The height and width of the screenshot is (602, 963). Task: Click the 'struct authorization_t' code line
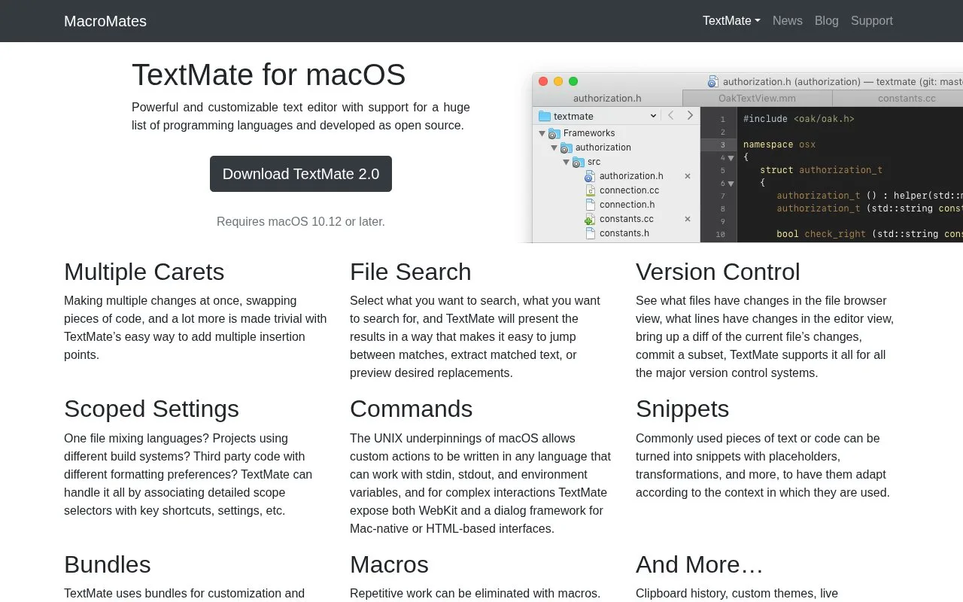coord(821,170)
